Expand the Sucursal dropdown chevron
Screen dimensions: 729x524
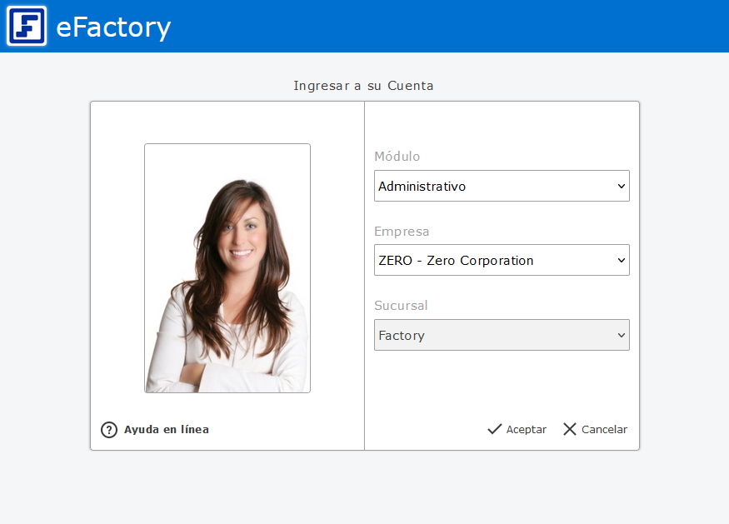point(621,335)
